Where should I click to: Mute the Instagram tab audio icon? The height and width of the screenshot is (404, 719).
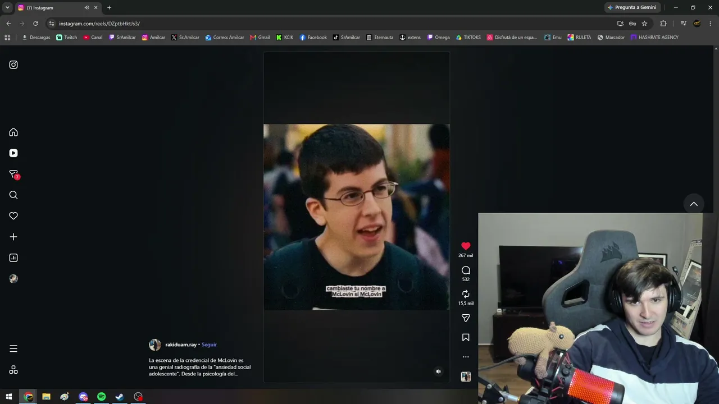click(87, 8)
